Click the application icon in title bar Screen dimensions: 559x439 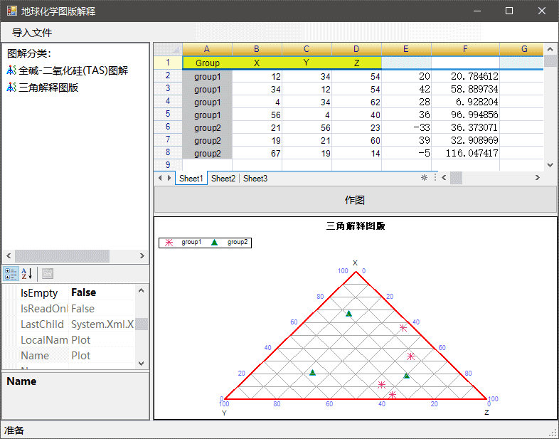point(12,11)
